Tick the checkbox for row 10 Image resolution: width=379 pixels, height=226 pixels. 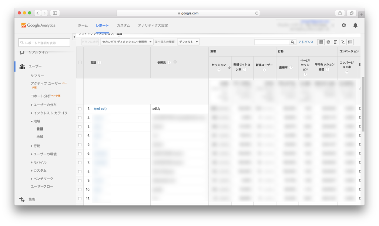tap(80, 189)
